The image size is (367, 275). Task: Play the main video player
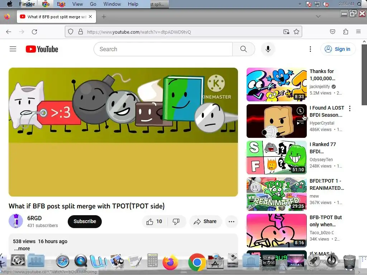[123, 132]
